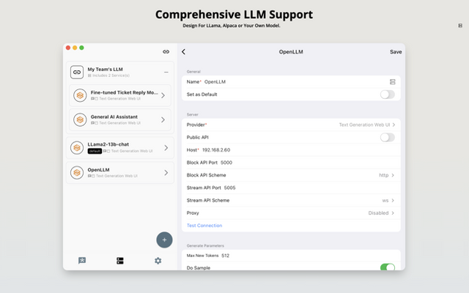The image size is (469, 293).
Task: Click General AI Assistant service icon
Action: pyautogui.click(x=80, y=119)
